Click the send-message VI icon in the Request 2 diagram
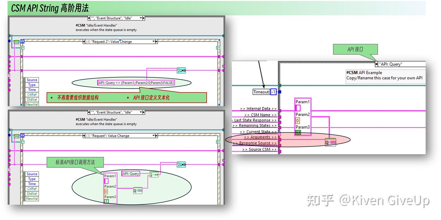The width and height of the screenshot is (441, 220). pyautogui.click(x=181, y=71)
